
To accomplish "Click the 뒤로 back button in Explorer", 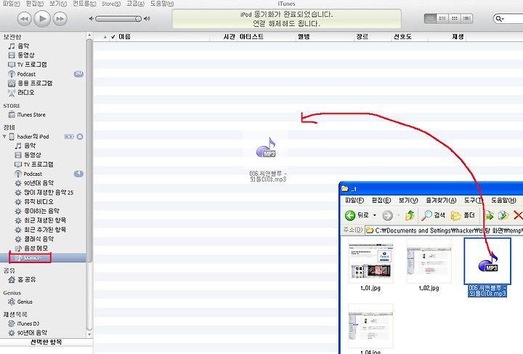I will (357, 216).
